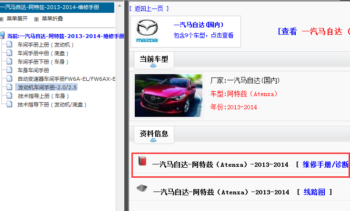Click chevron icon under 资料信息 tab
This screenshot has width=350, height=211.
153,140
